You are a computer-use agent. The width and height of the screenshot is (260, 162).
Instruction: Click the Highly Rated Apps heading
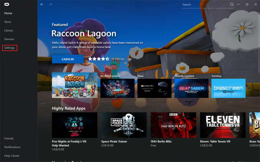click(x=69, y=108)
